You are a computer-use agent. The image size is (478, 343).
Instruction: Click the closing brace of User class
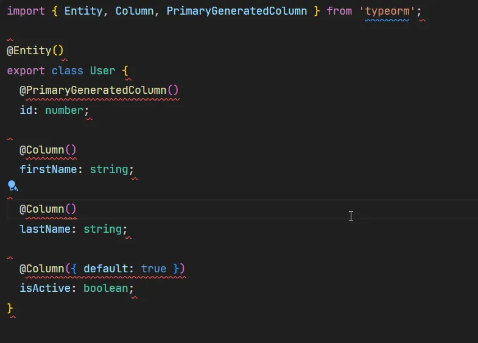point(10,308)
